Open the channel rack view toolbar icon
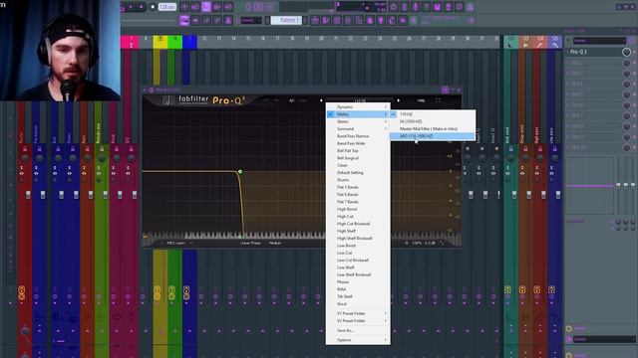This screenshot has height=358, width=638. tap(337, 20)
